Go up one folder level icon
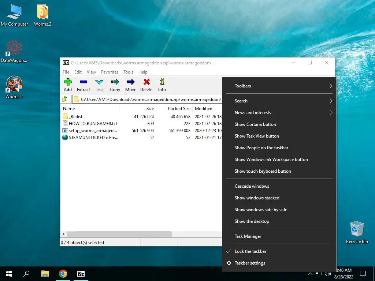Screen dimensions: 375x281 coord(65,99)
